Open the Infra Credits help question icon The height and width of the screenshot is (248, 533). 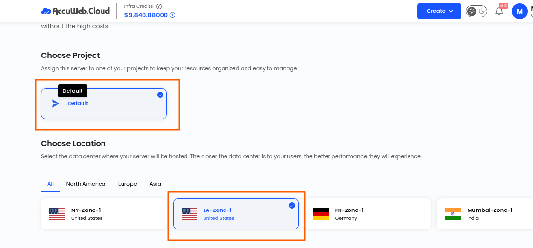(x=159, y=6)
